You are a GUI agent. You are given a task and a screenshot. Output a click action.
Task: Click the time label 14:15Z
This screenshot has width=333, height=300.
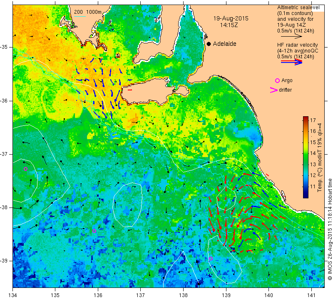coord(229,25)
